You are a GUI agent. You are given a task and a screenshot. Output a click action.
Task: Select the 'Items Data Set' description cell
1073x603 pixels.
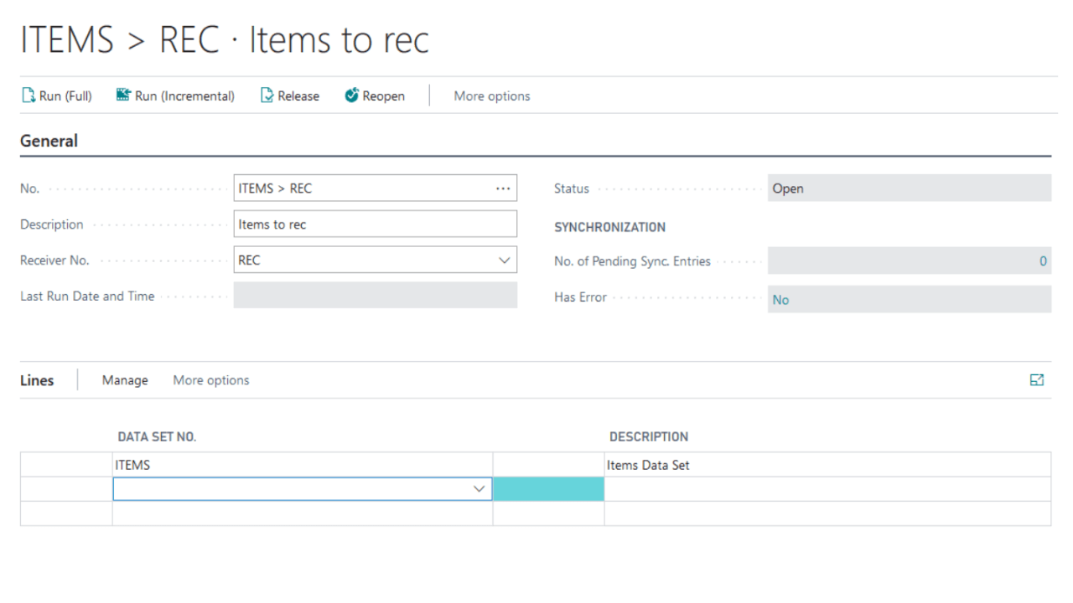(x=827, y=465)
